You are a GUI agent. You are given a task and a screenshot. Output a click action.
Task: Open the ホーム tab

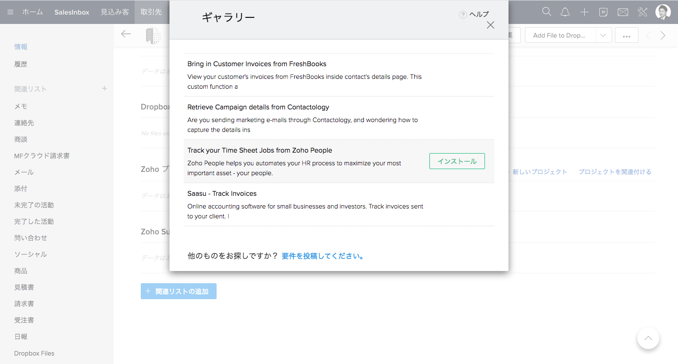pos(32,12)
